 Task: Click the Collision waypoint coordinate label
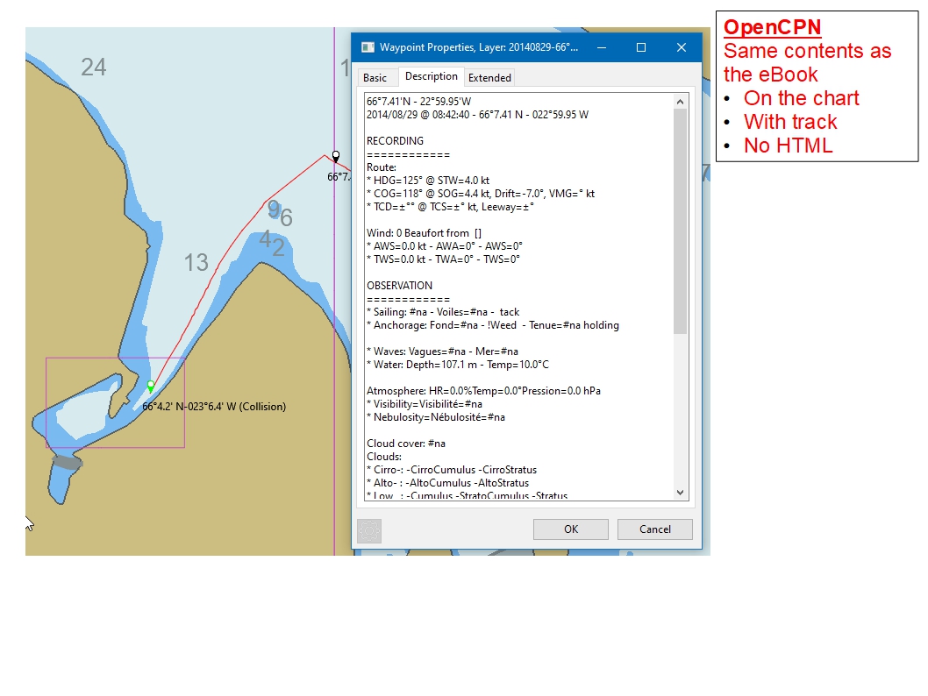pos(214,407)
